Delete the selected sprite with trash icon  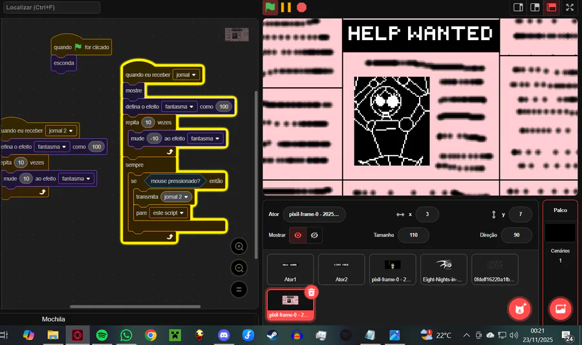tap(312, 292)
